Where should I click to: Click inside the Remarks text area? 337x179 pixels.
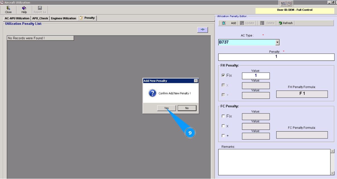click(274, 162)
